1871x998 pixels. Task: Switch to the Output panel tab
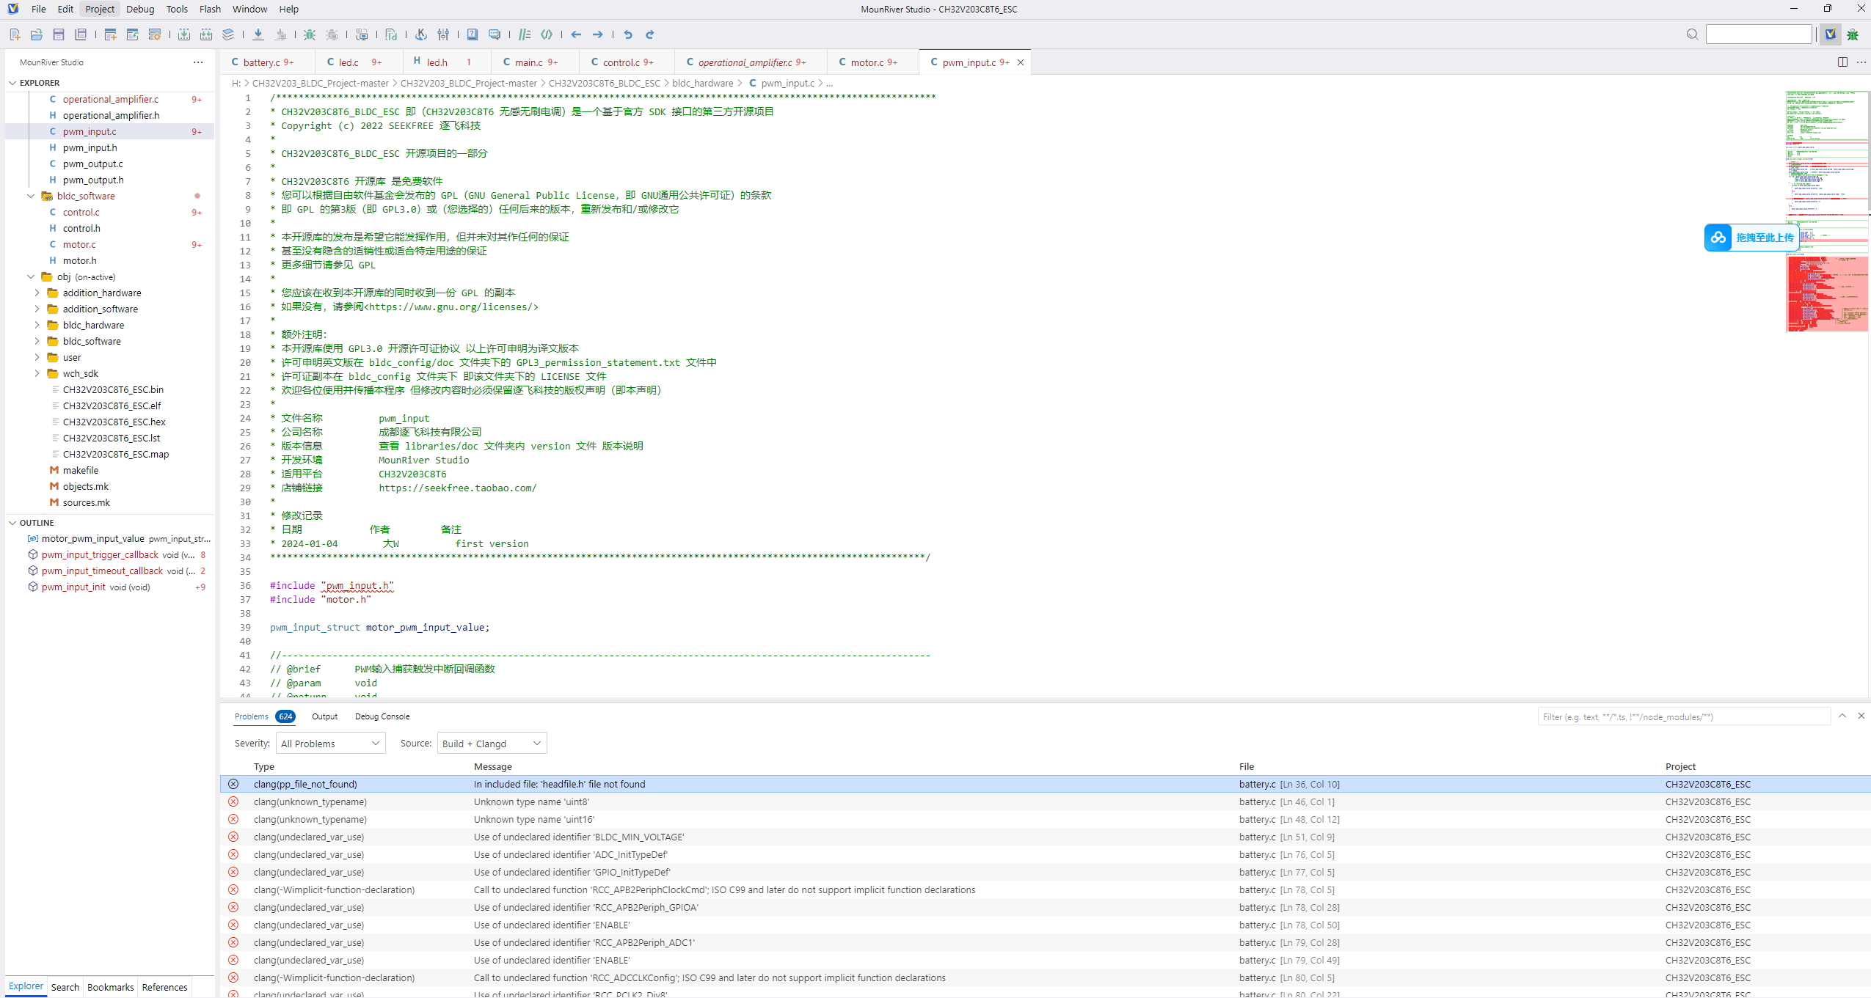324,716
